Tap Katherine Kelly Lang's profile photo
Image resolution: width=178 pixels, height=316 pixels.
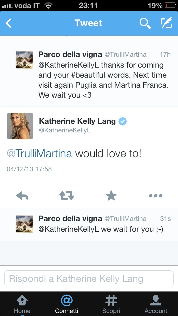tap(20, 126)
